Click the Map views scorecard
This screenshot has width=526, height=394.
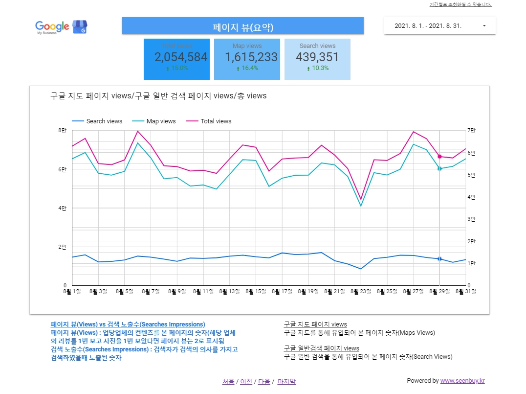247,59
